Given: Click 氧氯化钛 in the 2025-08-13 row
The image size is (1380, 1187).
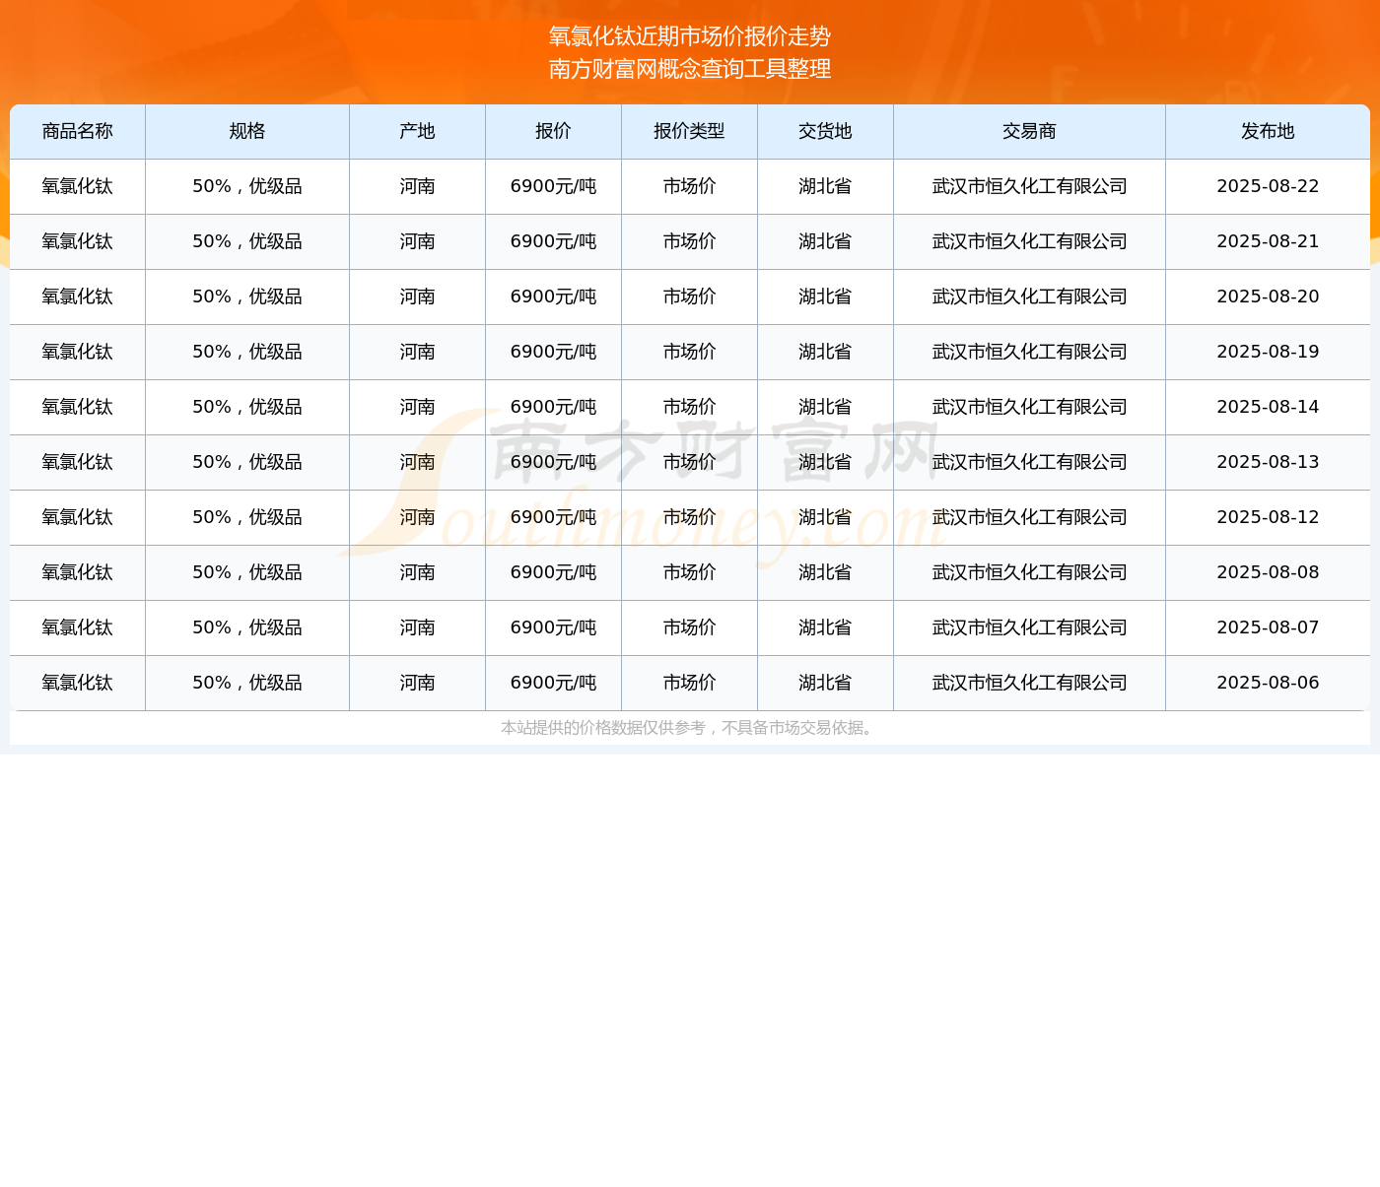Looking at the screenshot, I should 78,462.
